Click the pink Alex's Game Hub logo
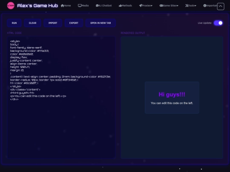This screenshot has height=172, width=230. (11, 6)
